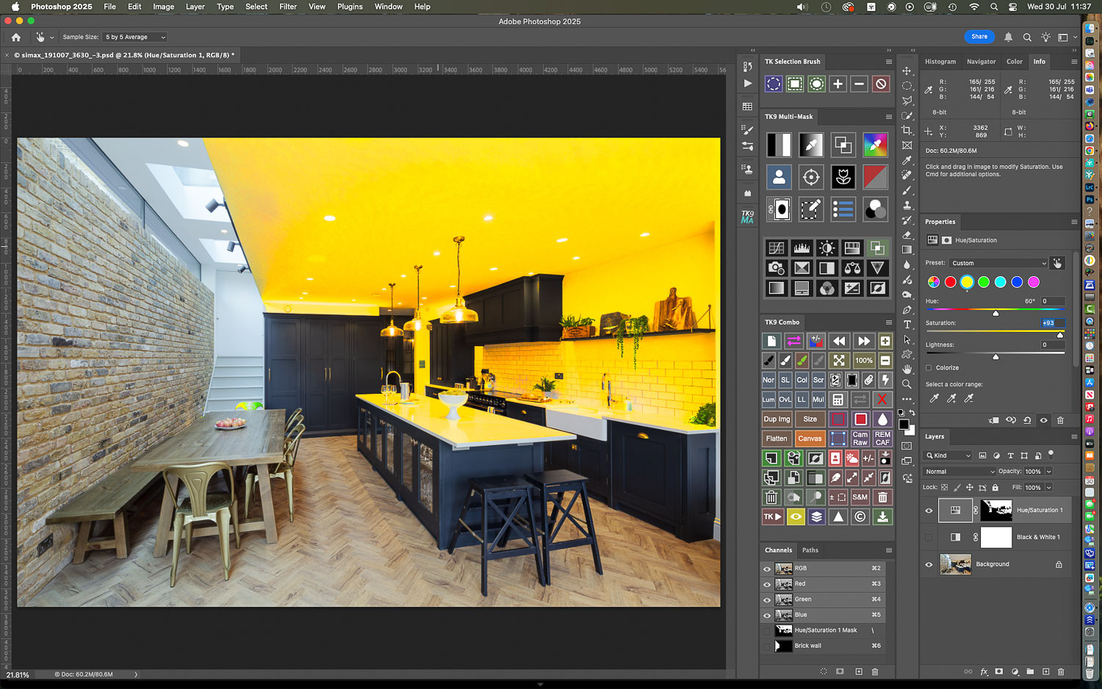The height and width of the screenshot is (689, 1102).
Task: Toggle visibility of the Blue channel
Action: click(x=767, y=616)
